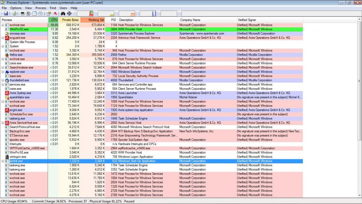Viewport: 362px width, 204px height.
Task: Collapse the System process tree node
Action: [x=3, y=46]
